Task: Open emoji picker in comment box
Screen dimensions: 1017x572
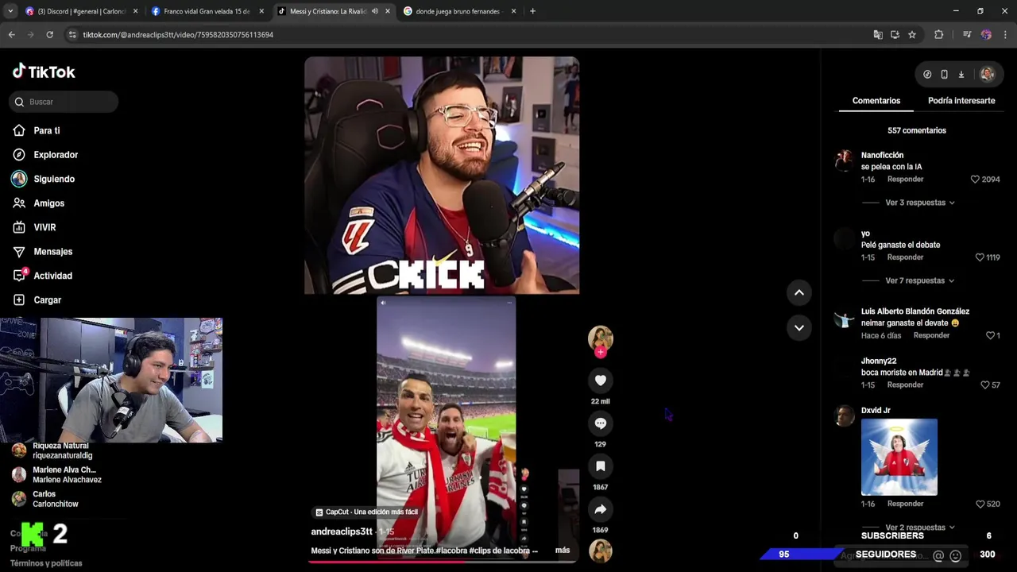Action: pyautogui.click(x=956, y=556)
